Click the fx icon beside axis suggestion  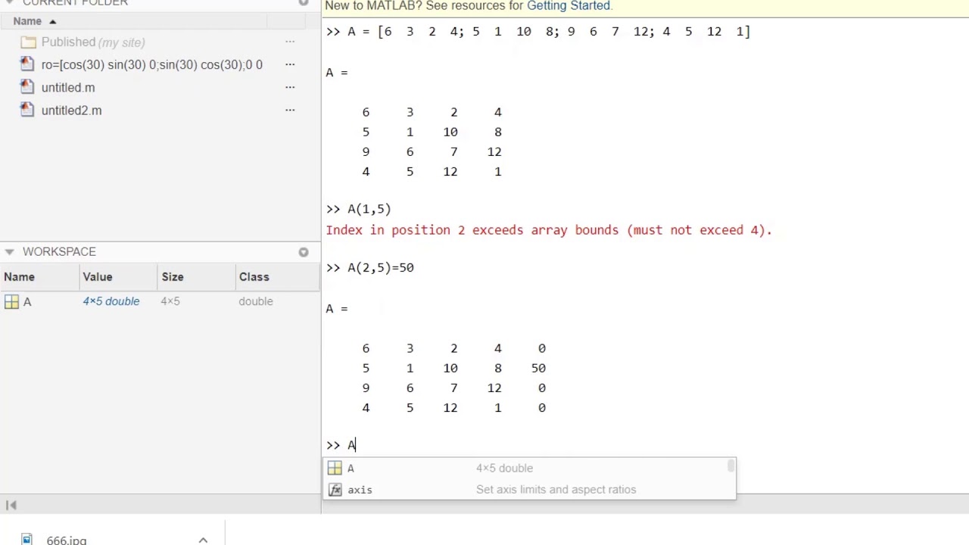pos(335,490)
